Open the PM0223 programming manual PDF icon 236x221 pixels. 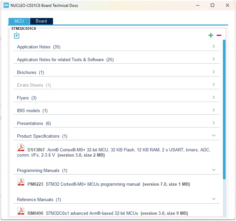[21, 182]
